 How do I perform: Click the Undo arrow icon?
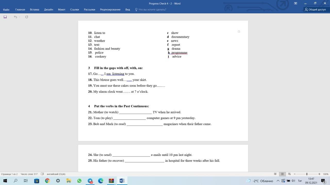pyautogui.click(x=15, y=17)
